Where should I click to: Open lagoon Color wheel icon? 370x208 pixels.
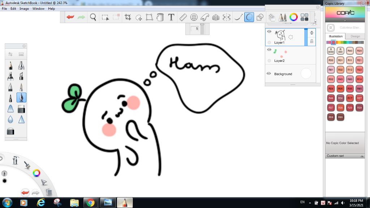[x=36, y=173]
